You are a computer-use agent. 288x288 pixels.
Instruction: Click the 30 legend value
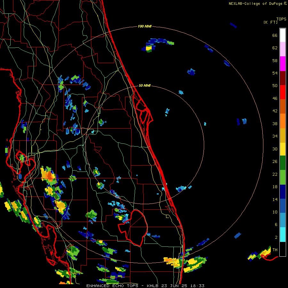275,149
